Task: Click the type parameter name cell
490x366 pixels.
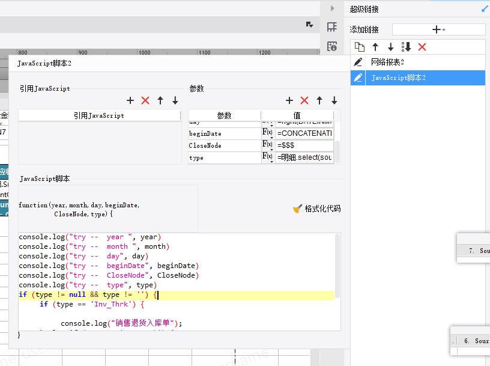Action: [x=225, y=158]
